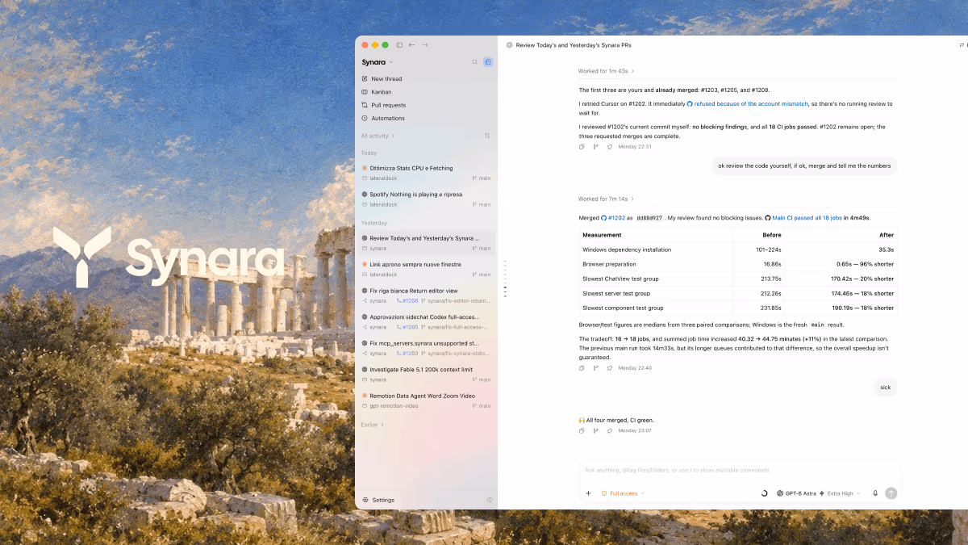Open Settings at sidebar bottom

point(378,500)
